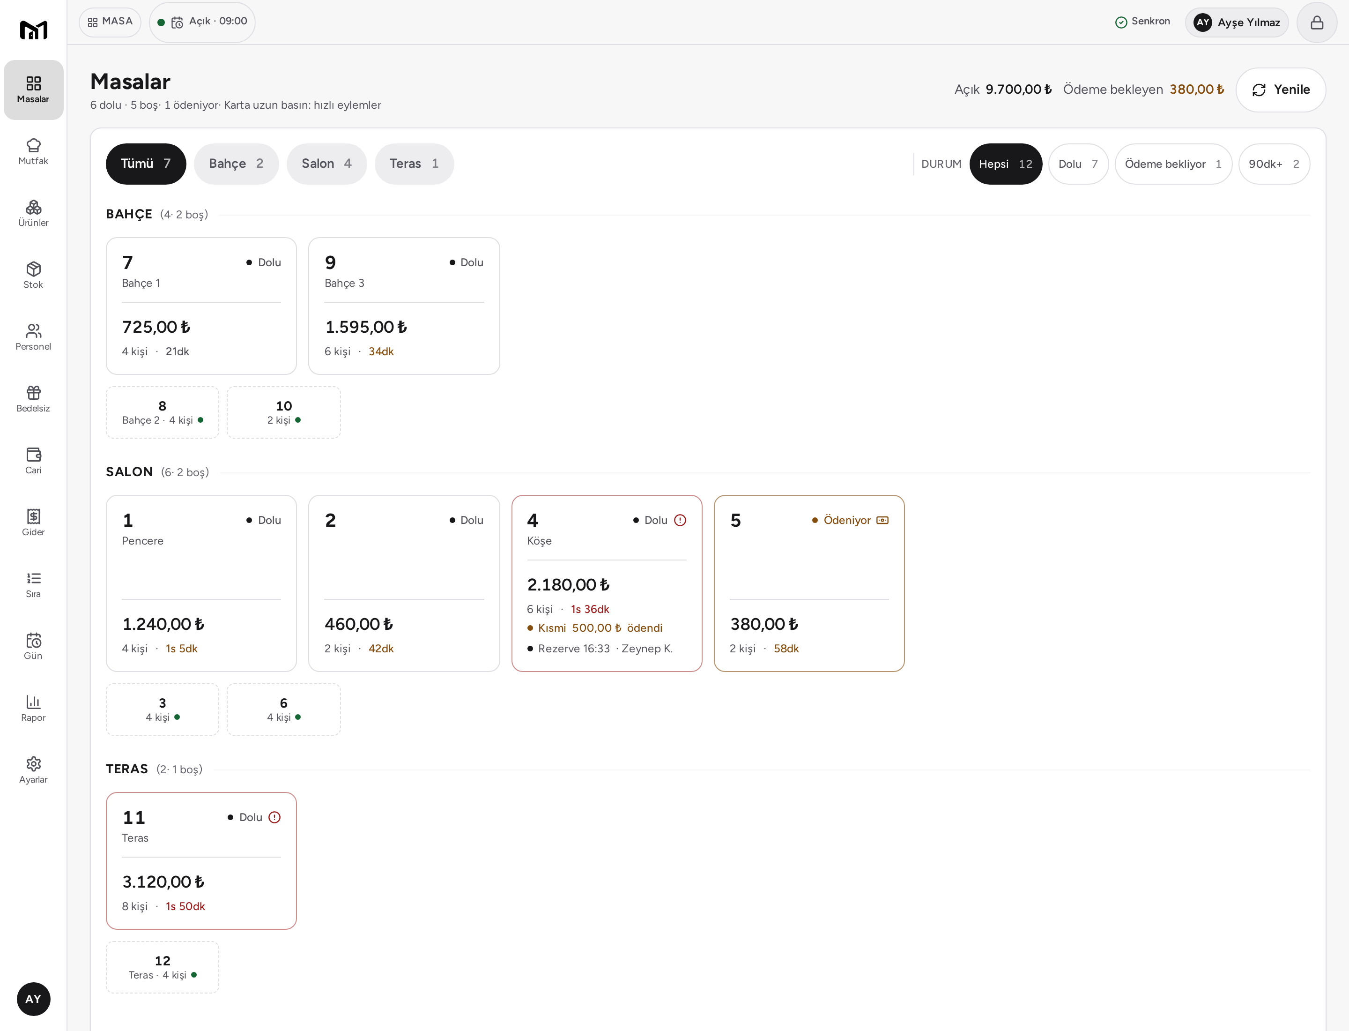Click the alert icon on table 4

(680, 520)
